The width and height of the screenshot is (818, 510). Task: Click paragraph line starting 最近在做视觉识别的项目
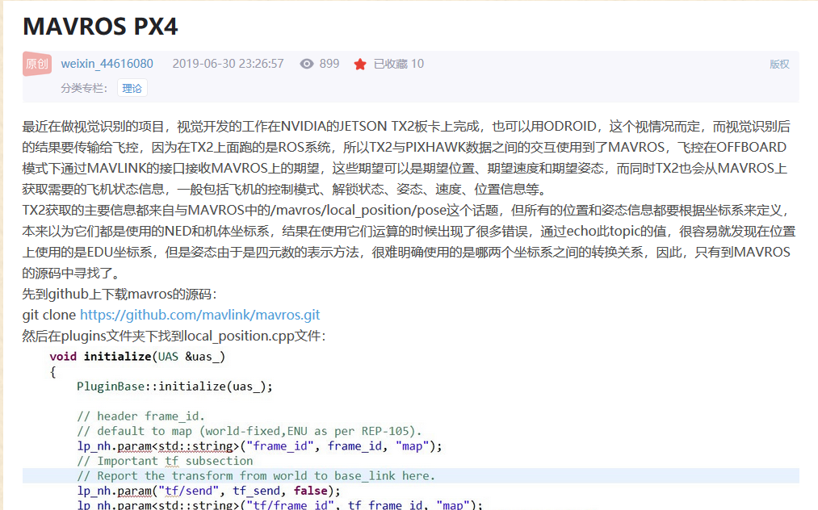(x=406, y=126)
